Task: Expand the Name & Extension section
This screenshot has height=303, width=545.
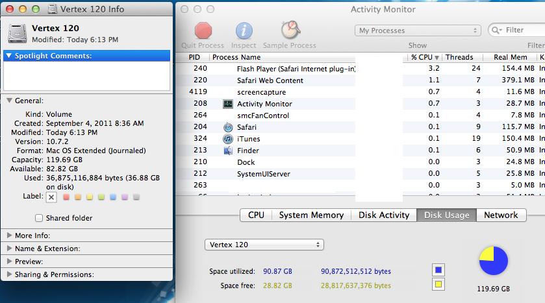Action: click(9, 248)
